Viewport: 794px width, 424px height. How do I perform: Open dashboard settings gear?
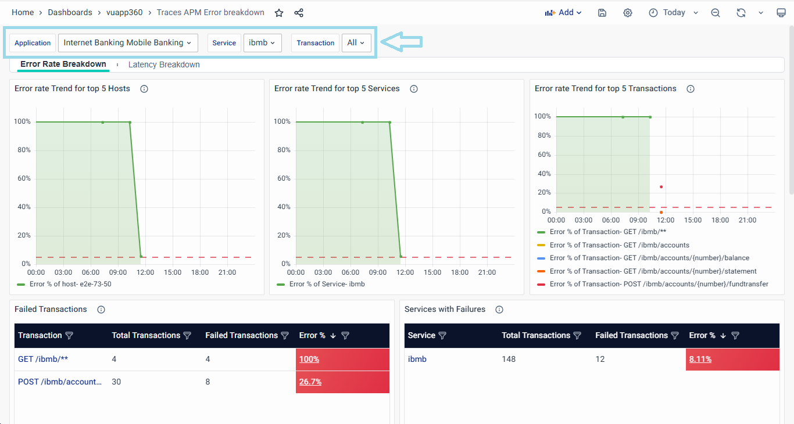point(628,13)
